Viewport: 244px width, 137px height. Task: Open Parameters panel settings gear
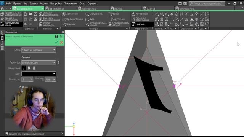coord(63,32)
